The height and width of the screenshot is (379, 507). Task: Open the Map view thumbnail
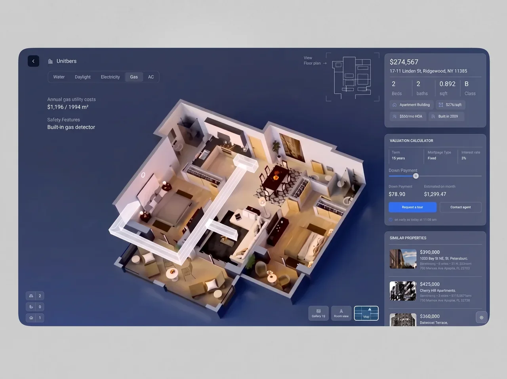coord(366,313)
